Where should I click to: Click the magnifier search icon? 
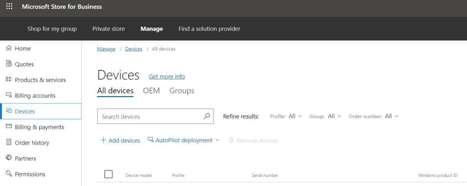207,116
